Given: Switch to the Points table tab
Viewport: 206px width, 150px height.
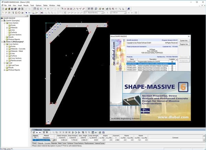Looking at the screenshot, I should point(35,143).
